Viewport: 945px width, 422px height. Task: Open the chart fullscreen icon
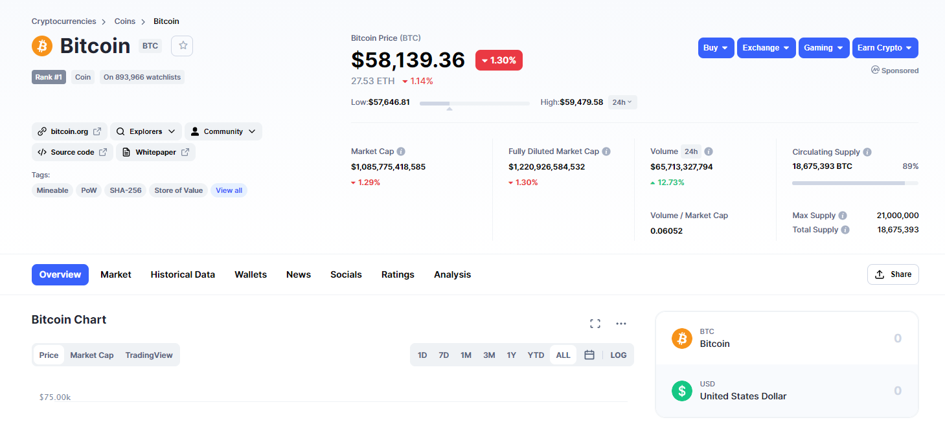tap(595, 324)
